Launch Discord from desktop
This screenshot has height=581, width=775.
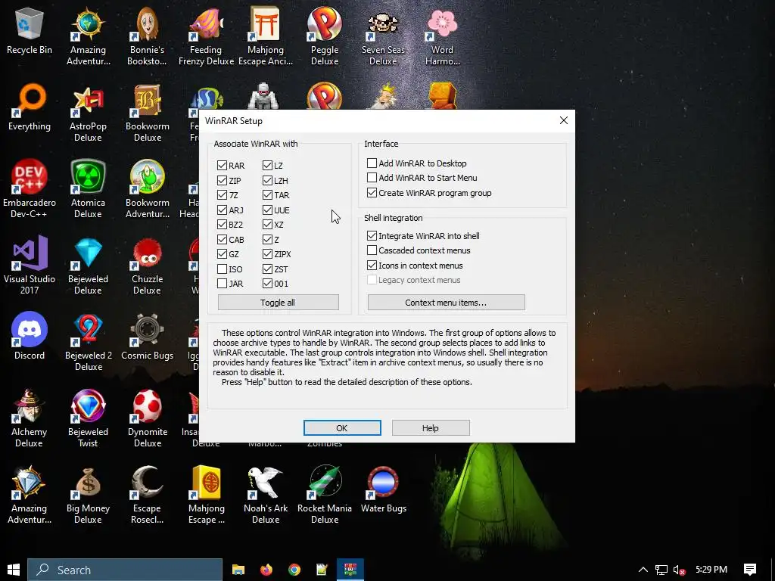(x=30, y=337)
